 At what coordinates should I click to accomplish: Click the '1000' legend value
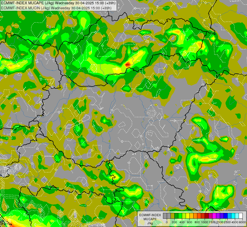[205, 222]
